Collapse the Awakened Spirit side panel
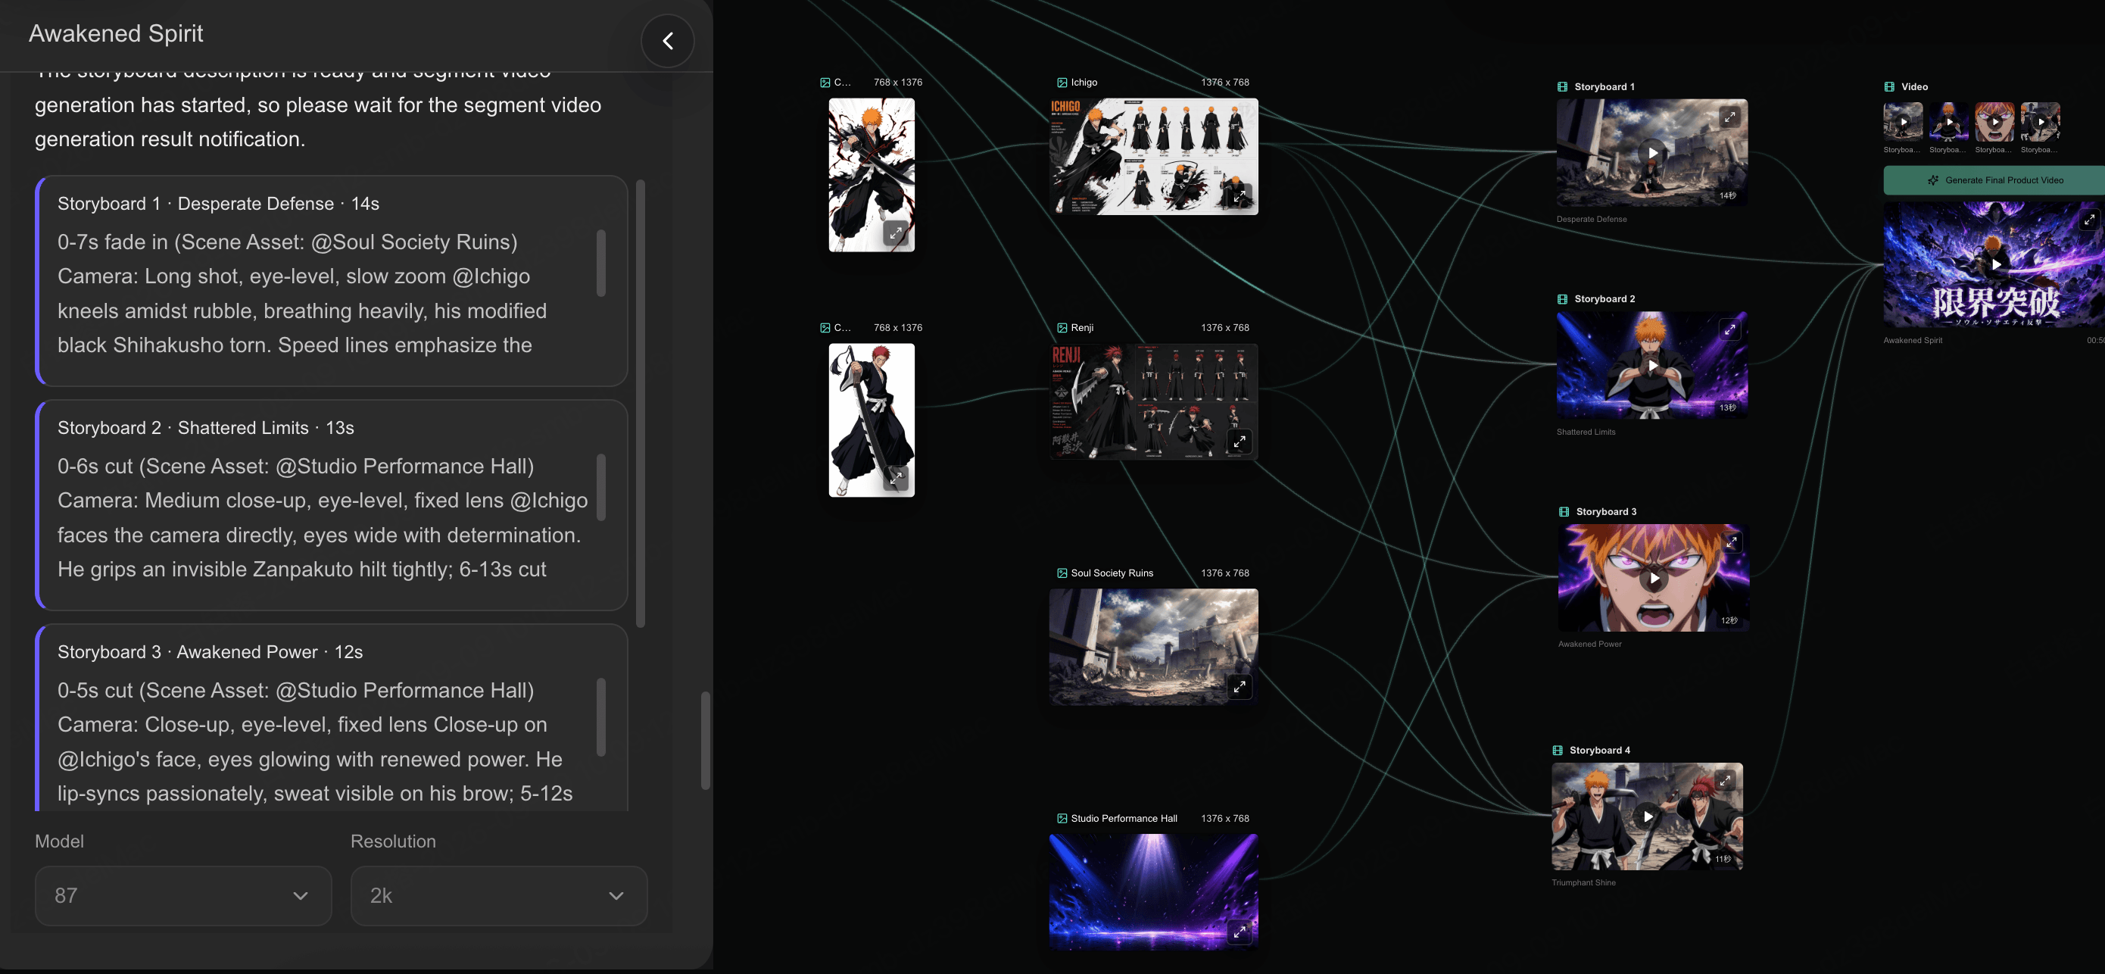Screen dimensions: 2105x974 click(x=668, y=41)
